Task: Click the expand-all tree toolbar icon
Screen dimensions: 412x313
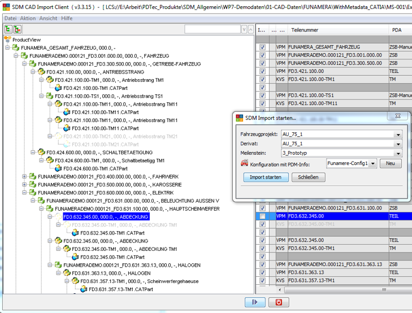Action: (8, 29)
